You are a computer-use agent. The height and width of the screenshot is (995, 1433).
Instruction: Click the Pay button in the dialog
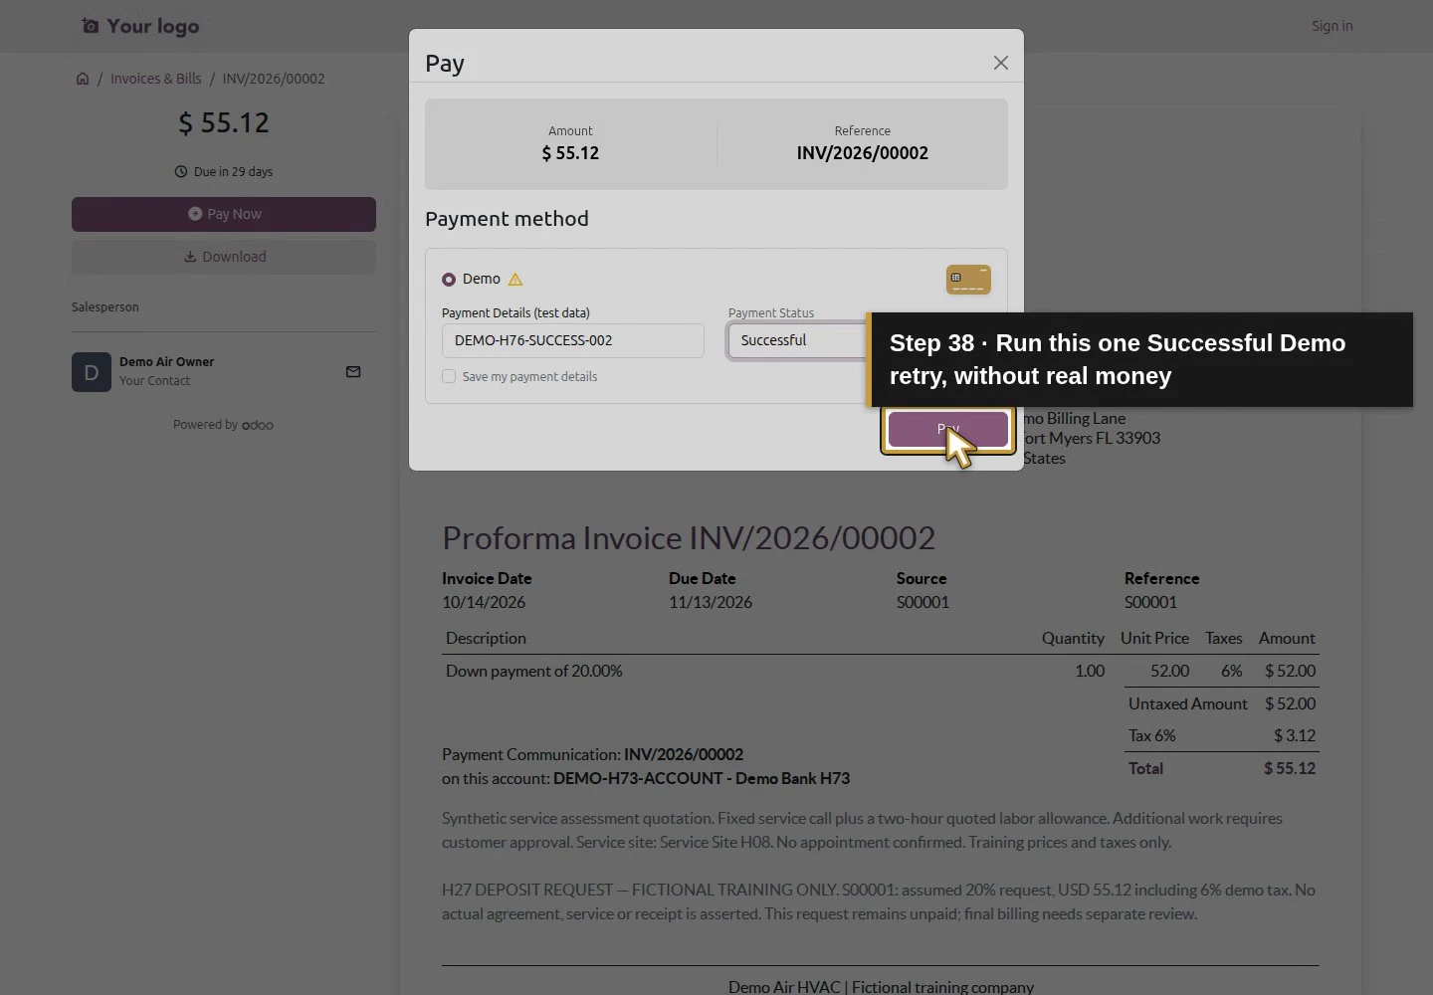pos(948,430)
